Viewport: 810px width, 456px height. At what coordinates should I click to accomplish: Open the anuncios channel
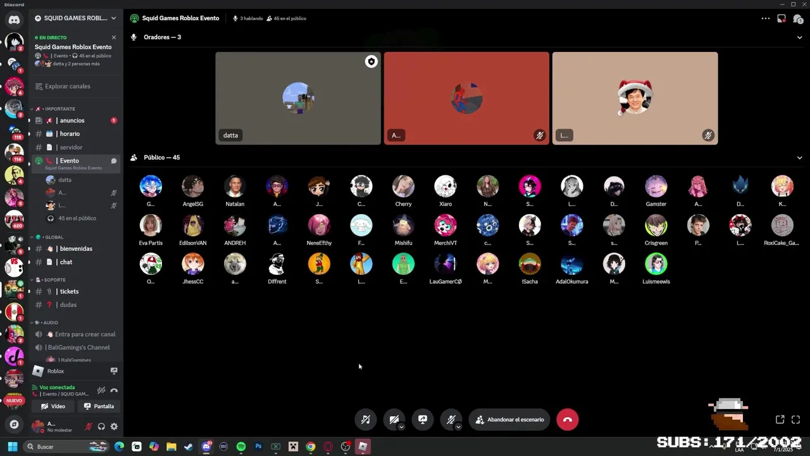75,120
